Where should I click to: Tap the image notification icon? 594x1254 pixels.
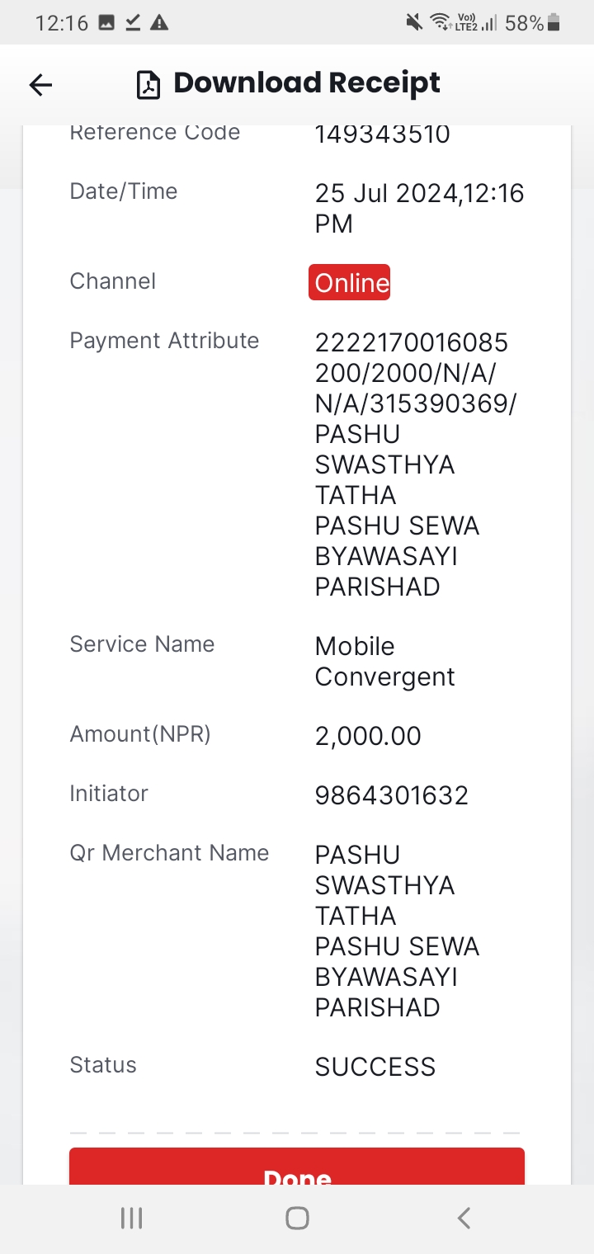click(x=106, y=23)
